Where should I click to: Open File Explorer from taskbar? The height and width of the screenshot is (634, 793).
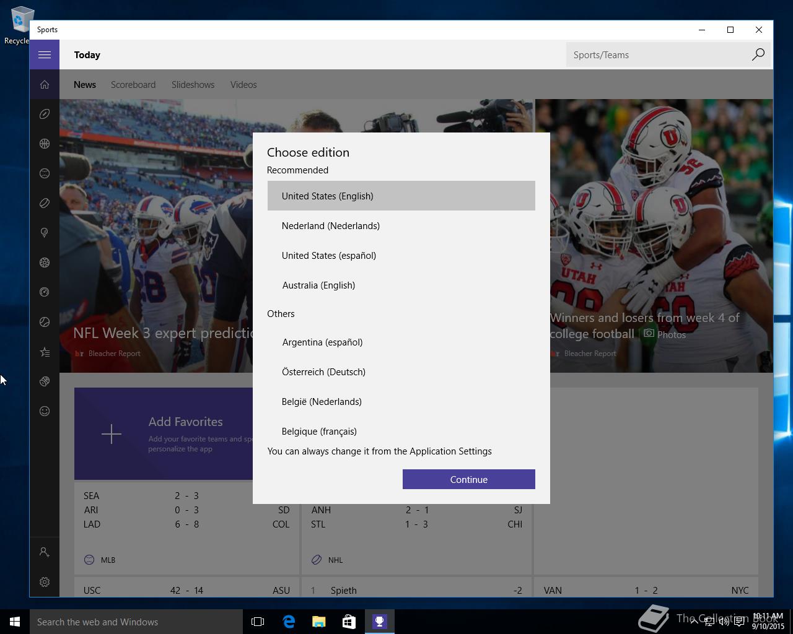(x=319, y=622)
